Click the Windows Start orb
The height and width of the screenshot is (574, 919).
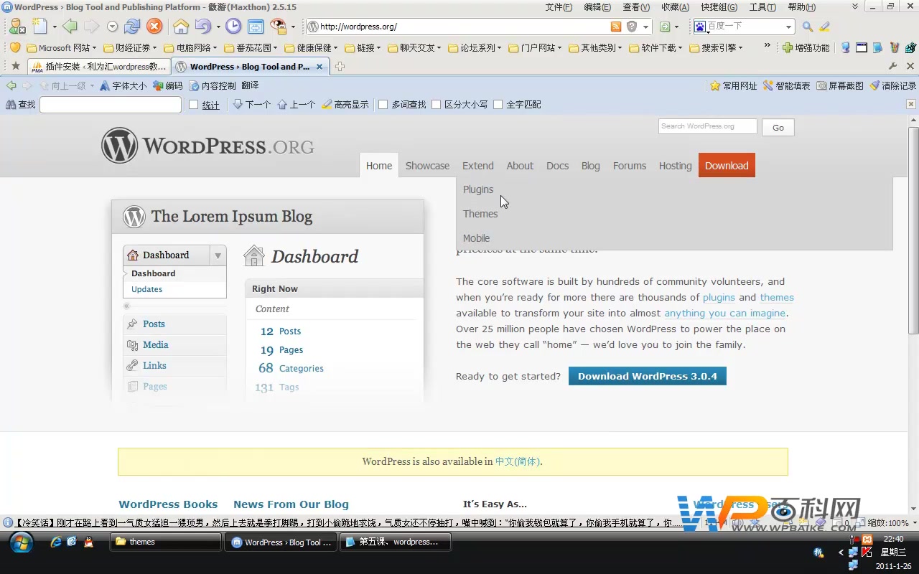pyautogui.click(x=21, y=542)
